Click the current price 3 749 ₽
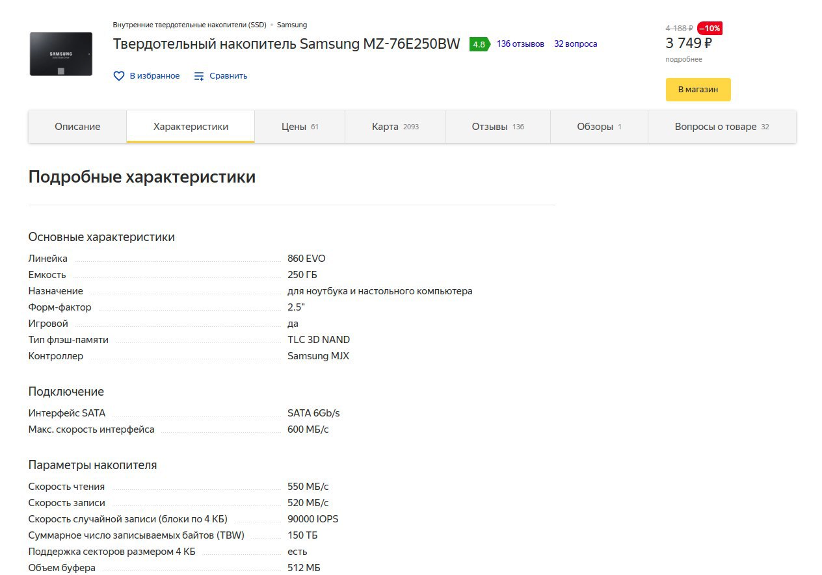The image size is (822, 575). pyautogui.click(x=689, y=44)
